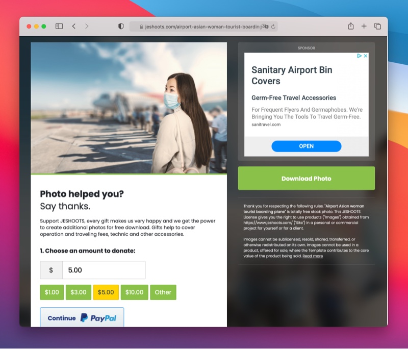Viewport: 408px width, 349px height.
Task: Toggle the Safari sidebar icon
Action: click(59, 27)
